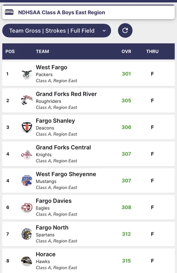Select the Grand Forks Red River Roughriders logo
The width and height of the screenshot is (177, 273).
click(27, 100)
